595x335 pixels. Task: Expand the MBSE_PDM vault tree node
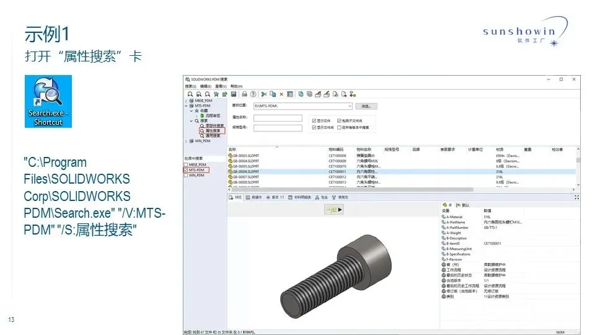187,100
